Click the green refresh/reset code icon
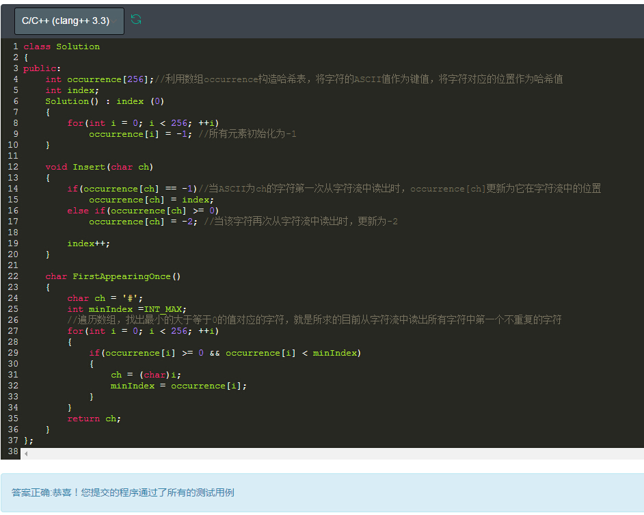644x515 pixels. [136, 19]
